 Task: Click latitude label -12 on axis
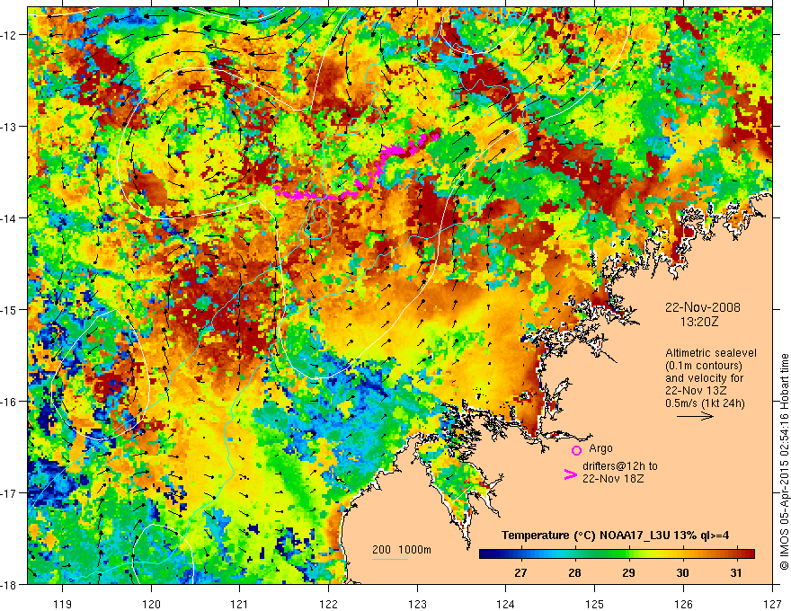[x=10, y=35]
